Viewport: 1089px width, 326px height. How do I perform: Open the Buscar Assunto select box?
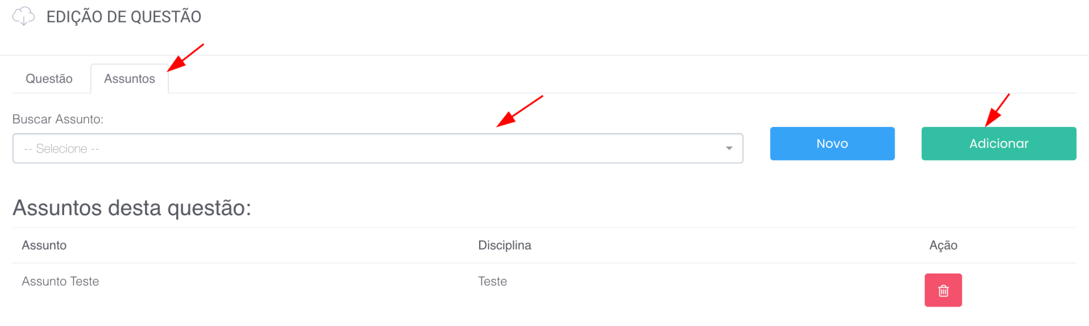377,148
